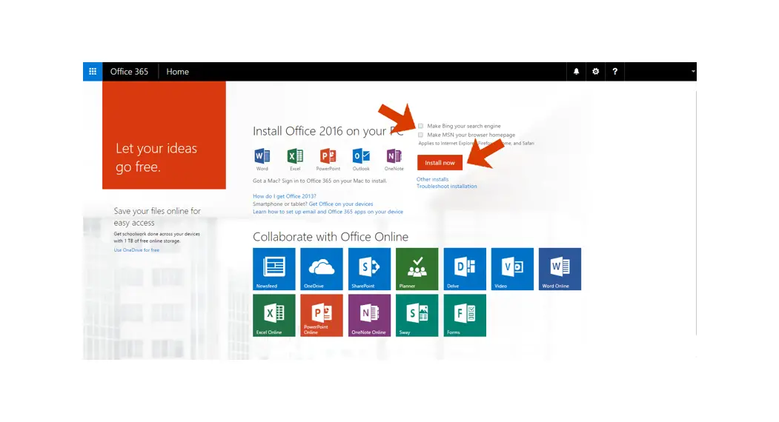
Task: Open the PowerPoint Online tile
Action: (x=322, y=315)
